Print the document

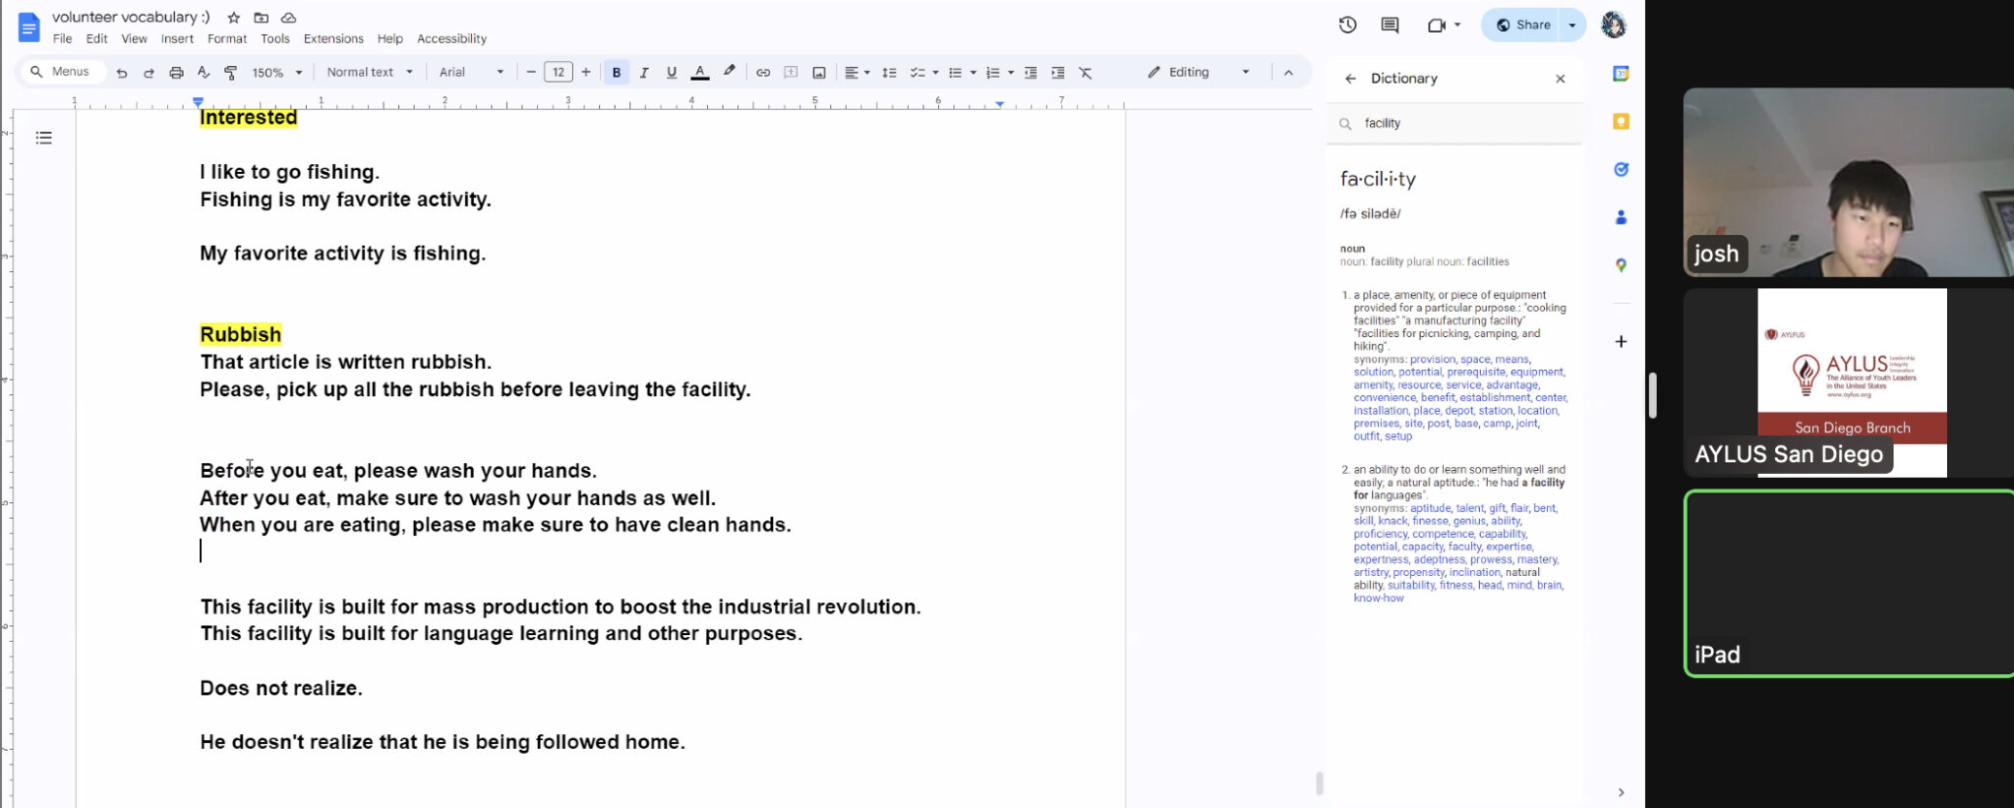[176, 73]
